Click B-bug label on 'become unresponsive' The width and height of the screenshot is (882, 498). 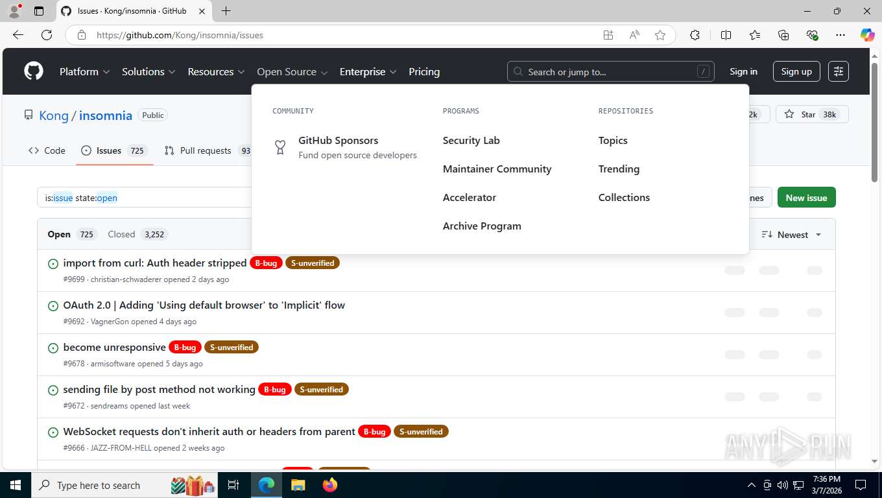click(x=185, y=348)
